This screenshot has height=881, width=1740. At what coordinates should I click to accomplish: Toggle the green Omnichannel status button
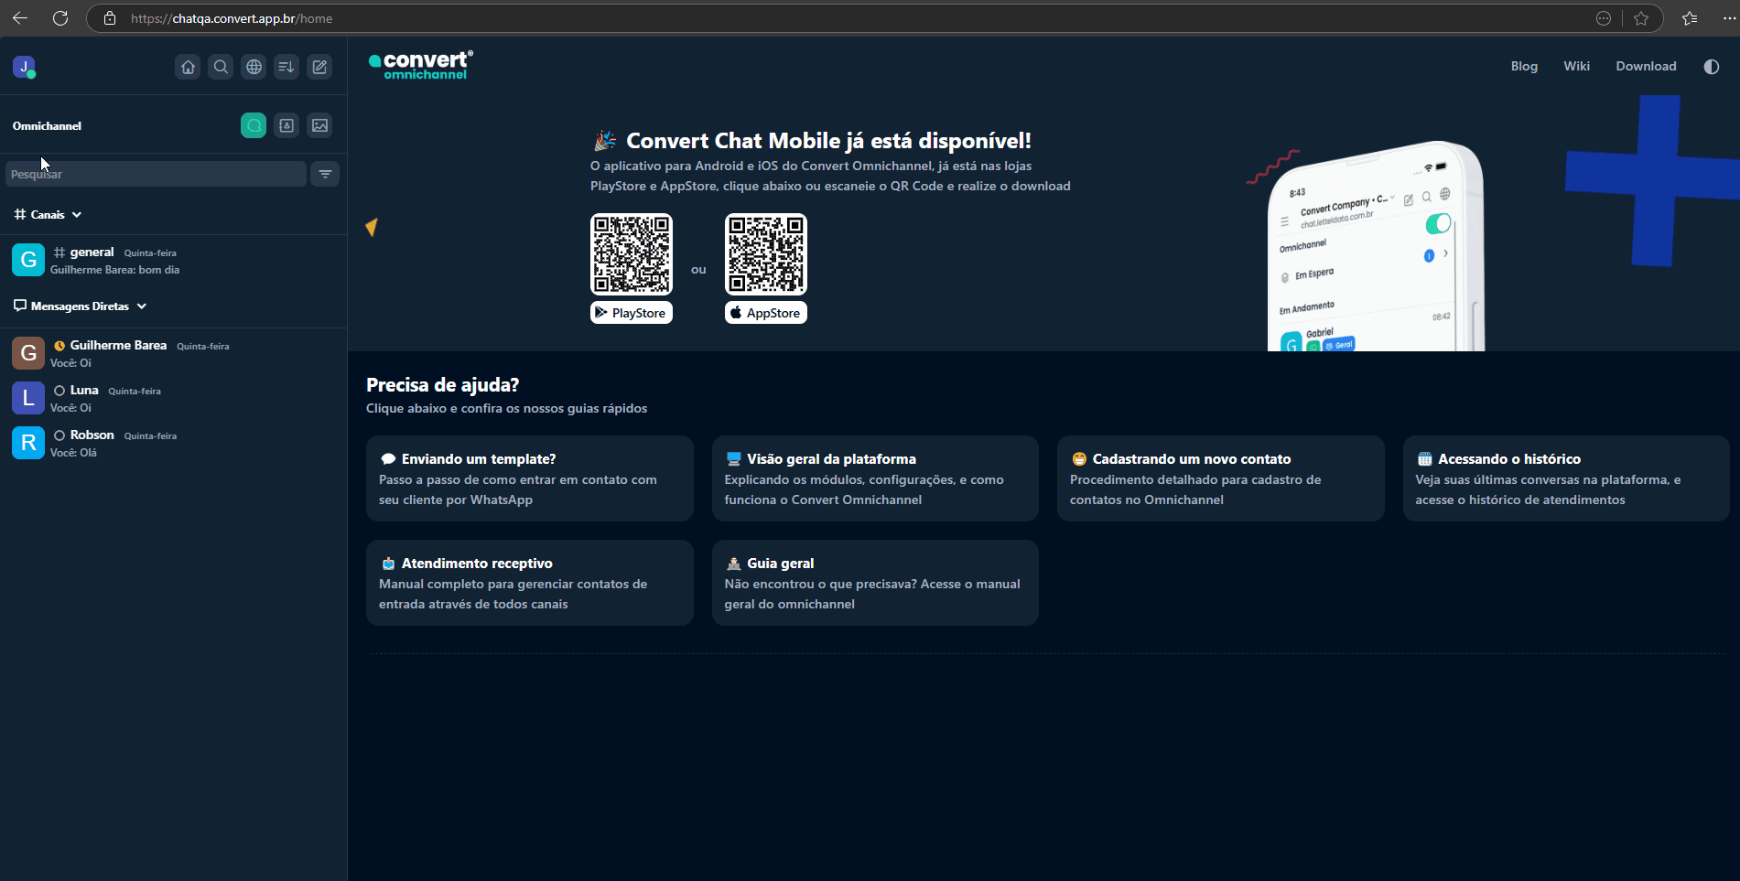254,125
